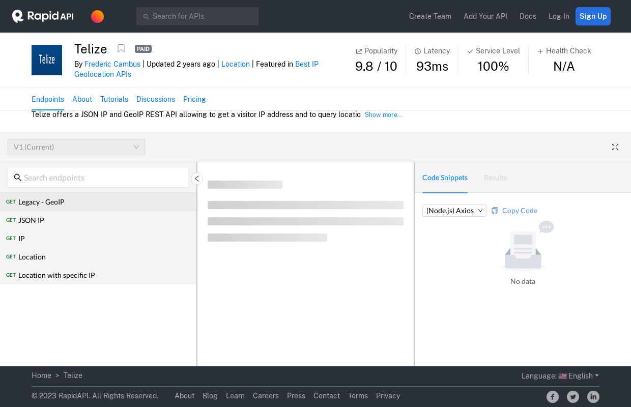Viewport: 631px width, 407px height.
Task: Go to the Discussions tab
Action: 156,99
